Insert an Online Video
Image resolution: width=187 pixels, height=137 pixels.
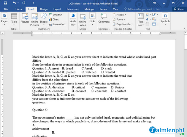tap(83, 20)
